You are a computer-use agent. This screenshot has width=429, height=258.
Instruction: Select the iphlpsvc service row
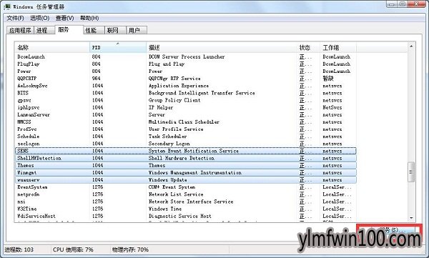(185, 107)
